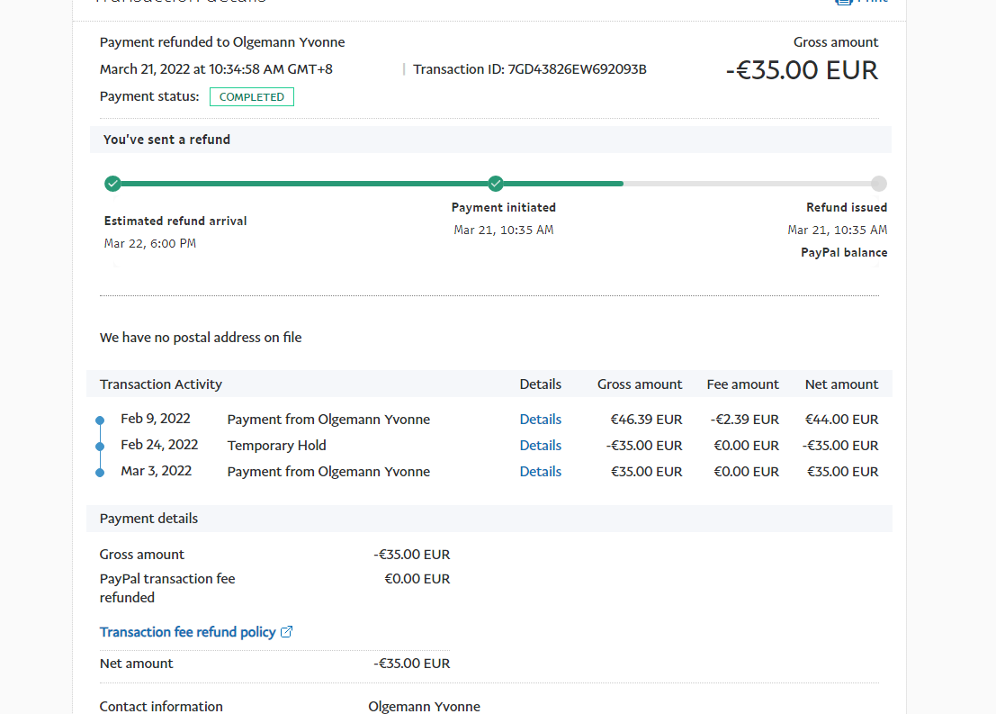The width and height of the screenshot is (996, 714).
Task: Click the grey circle above Refund issued
Action: click(879, 184)
